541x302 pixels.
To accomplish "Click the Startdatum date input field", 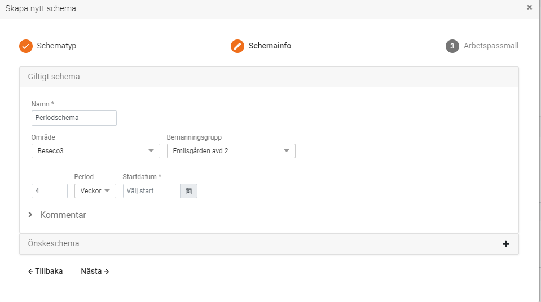I will [x=151, y=191].
